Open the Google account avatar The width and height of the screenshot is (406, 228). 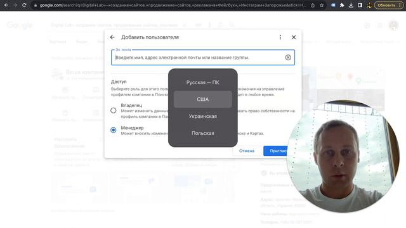[393, 25]
